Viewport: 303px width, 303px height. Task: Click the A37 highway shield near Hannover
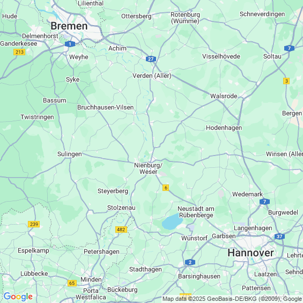279,237
